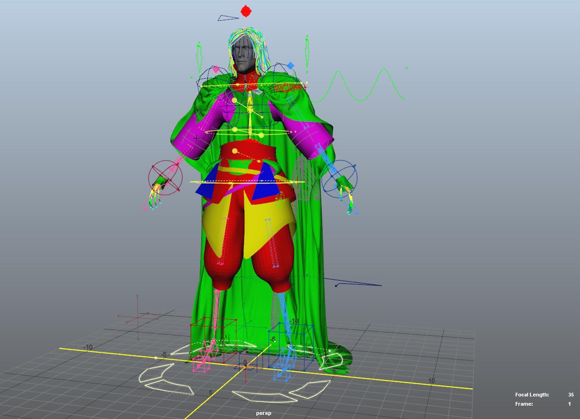Select the red round control above the head
Screen dimensions: 580x419
pos(246,11)
